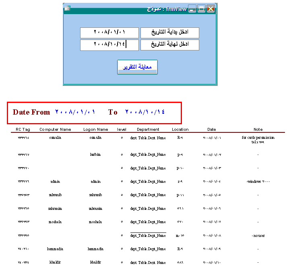Image resolution: width=287 pixels, height=272 pixels.
Task: Click the form icon in frmView title bar
Action: 67,8
